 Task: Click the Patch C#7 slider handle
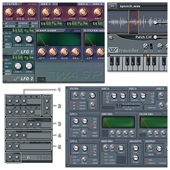(x=155, y=37)
